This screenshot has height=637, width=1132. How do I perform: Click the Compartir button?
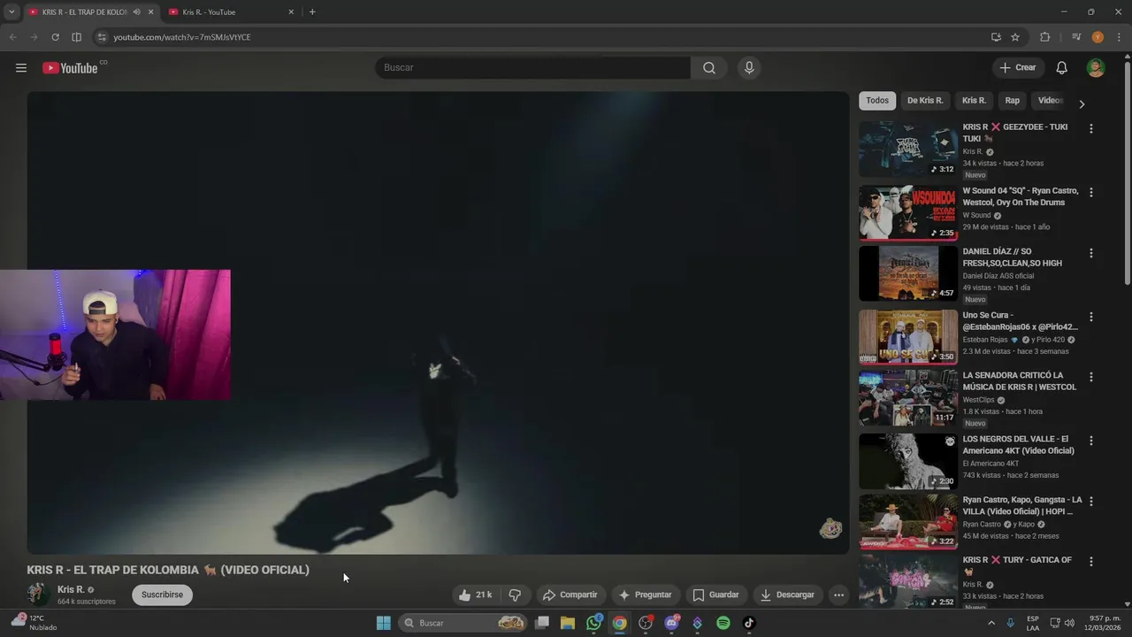(570, 595)
